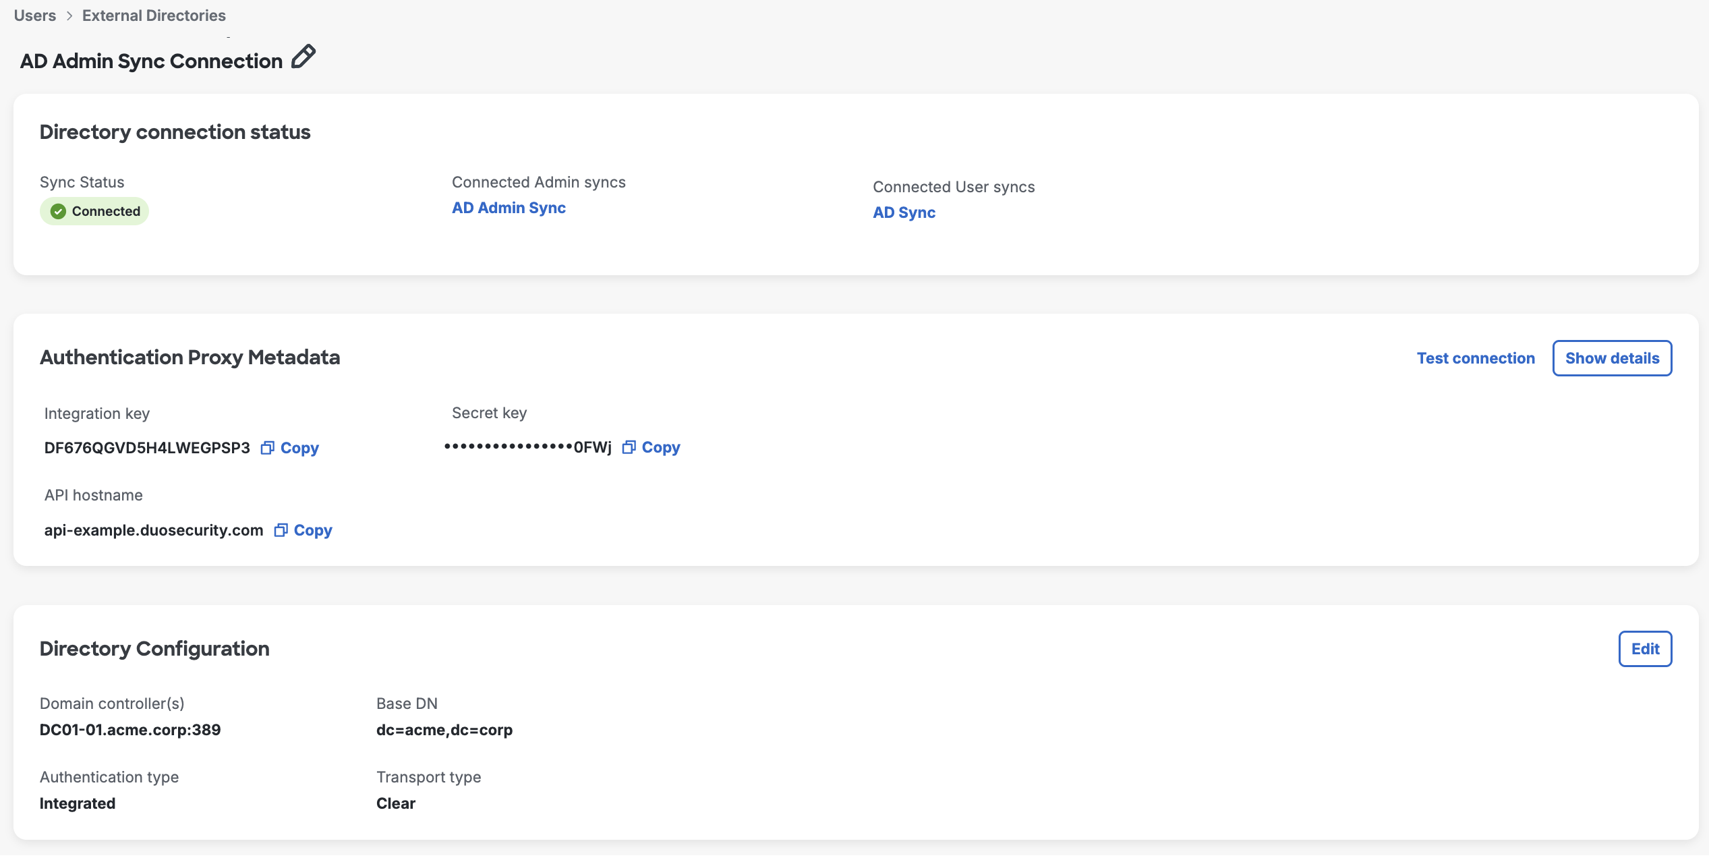Click the Secret key label
The width and height of the screenshot is (1709, 858).
tap(490, 413)
